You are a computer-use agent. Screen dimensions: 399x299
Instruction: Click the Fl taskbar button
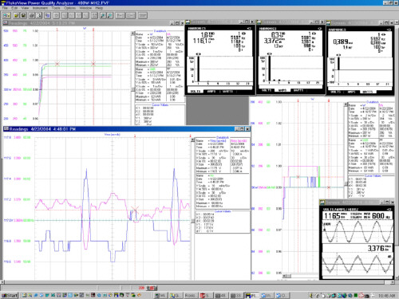(251, 295)
